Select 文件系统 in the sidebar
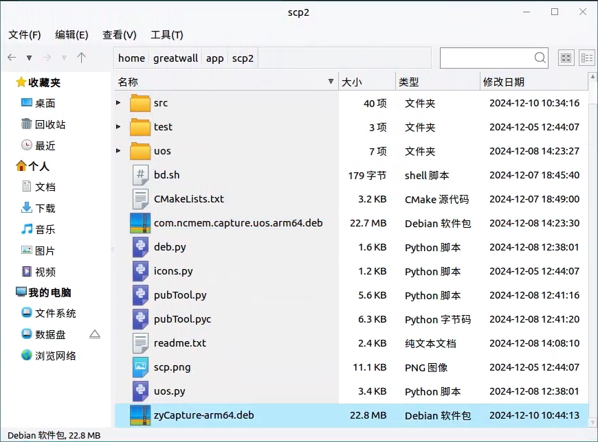Viewport: 598px width, 442px height. pyautogui.click(x=55, y=313)
